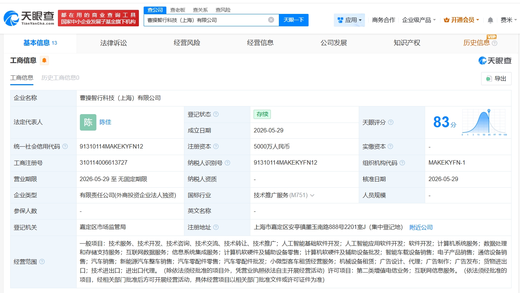The width and height of the screenshot is (520, 293).
Task: Open the 开通会员 dropdown
Action: 461,20
